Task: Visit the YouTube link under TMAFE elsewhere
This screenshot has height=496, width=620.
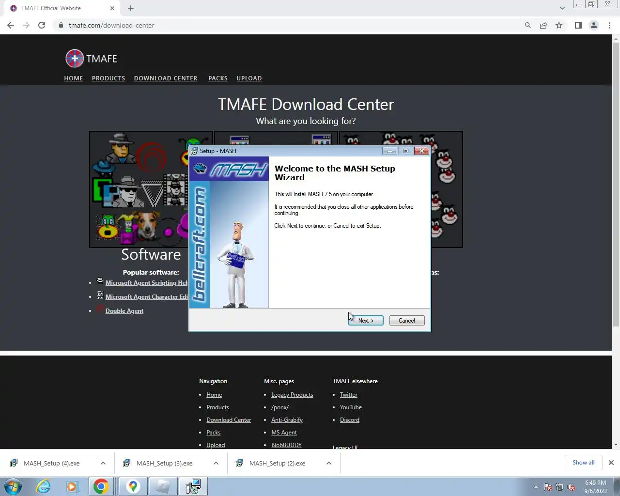Action: point(351,407)
